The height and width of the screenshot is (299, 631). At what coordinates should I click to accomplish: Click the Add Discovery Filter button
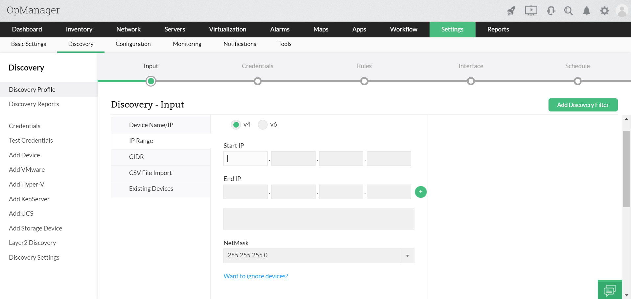pyautogui.click(x=583, y=105)
